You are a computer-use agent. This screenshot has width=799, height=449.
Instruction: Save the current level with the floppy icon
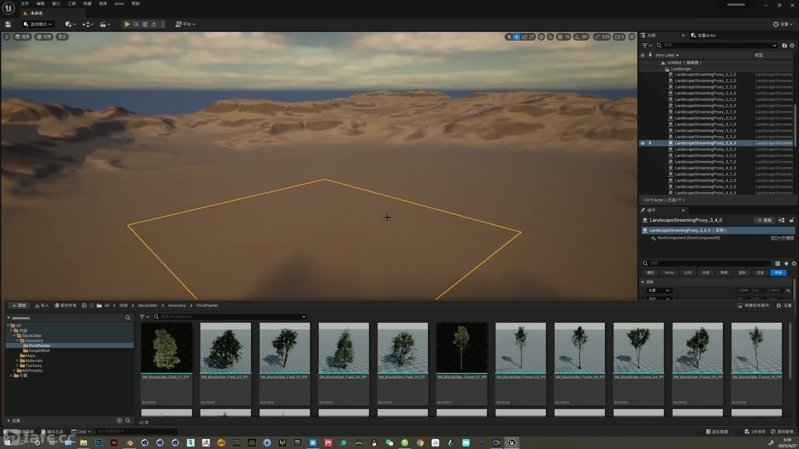[x=8, y=24]
